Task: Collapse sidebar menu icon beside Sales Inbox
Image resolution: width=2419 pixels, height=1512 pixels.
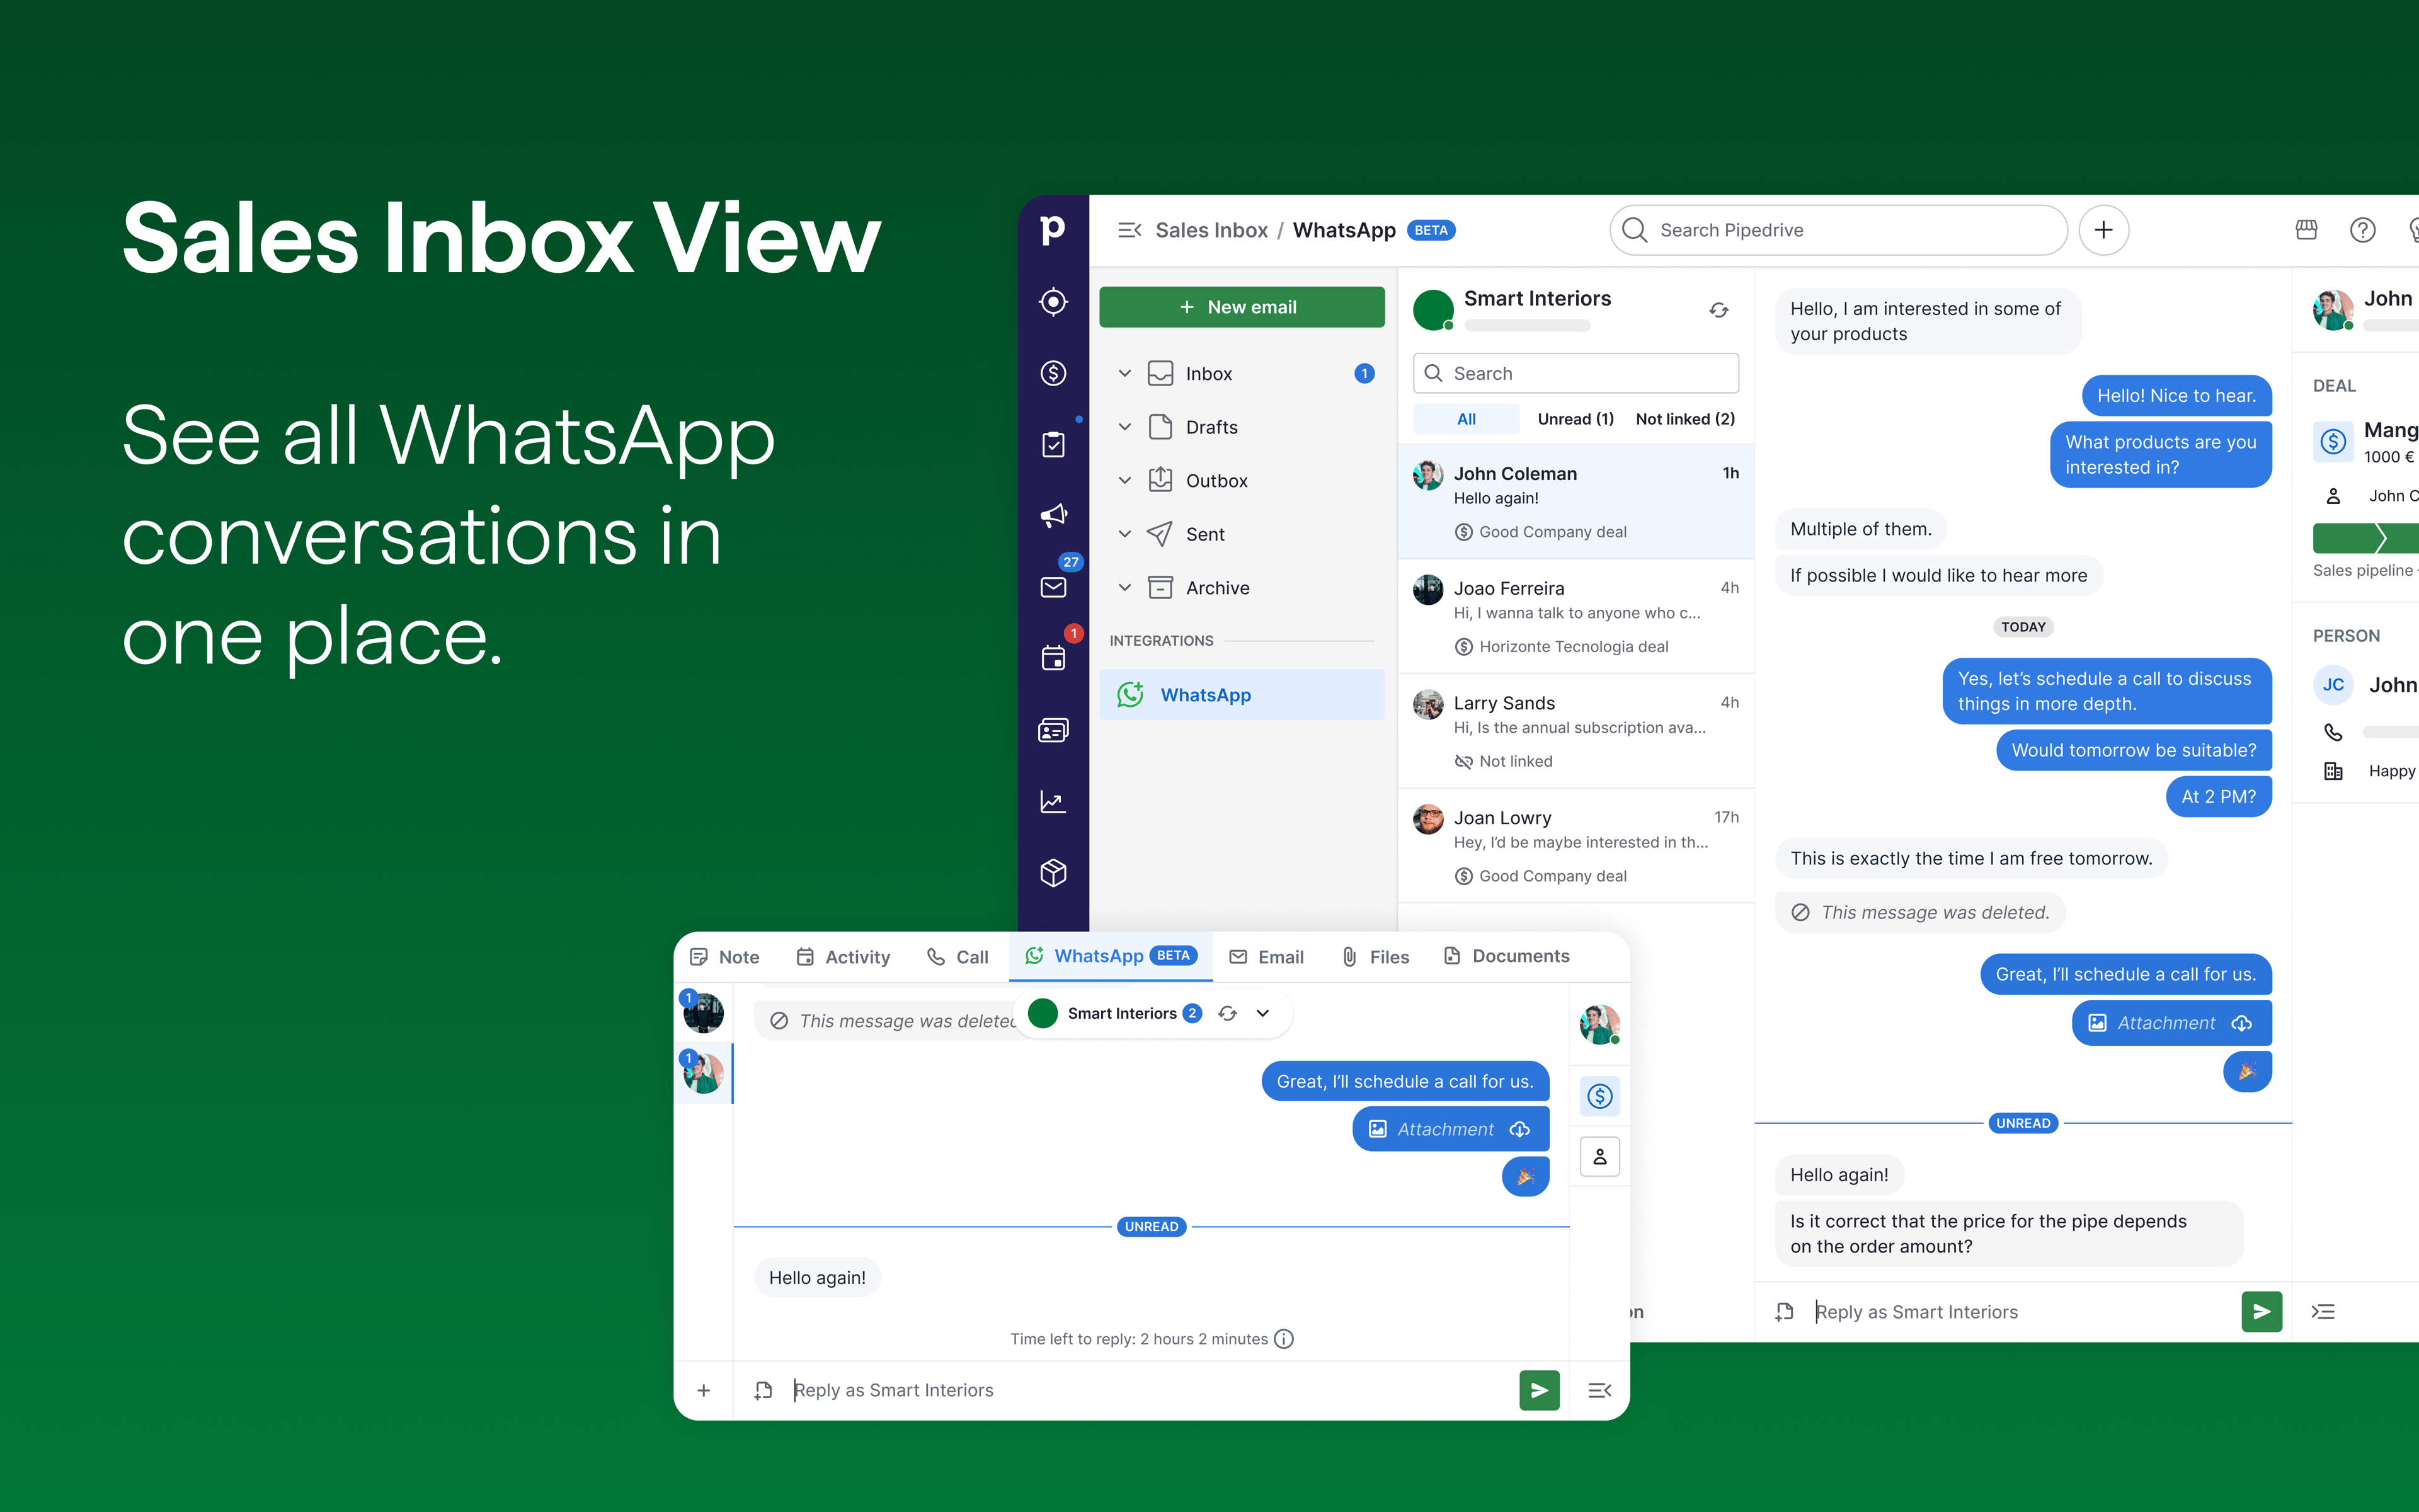Action: [1129, 230]
